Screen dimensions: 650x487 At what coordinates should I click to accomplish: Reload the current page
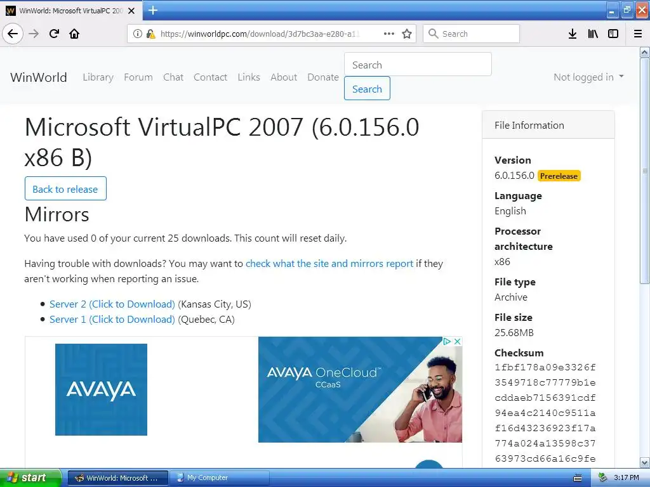click(x=54, y=34)
